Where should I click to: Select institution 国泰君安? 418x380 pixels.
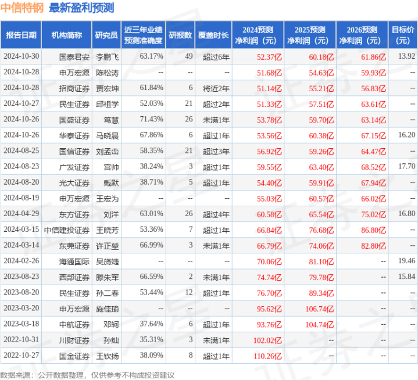[x=74, y=57]
